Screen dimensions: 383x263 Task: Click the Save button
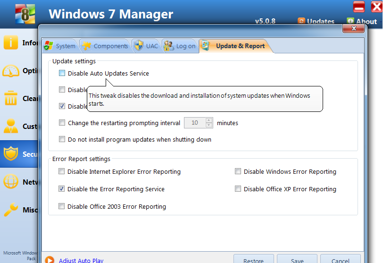coord(297,259)
